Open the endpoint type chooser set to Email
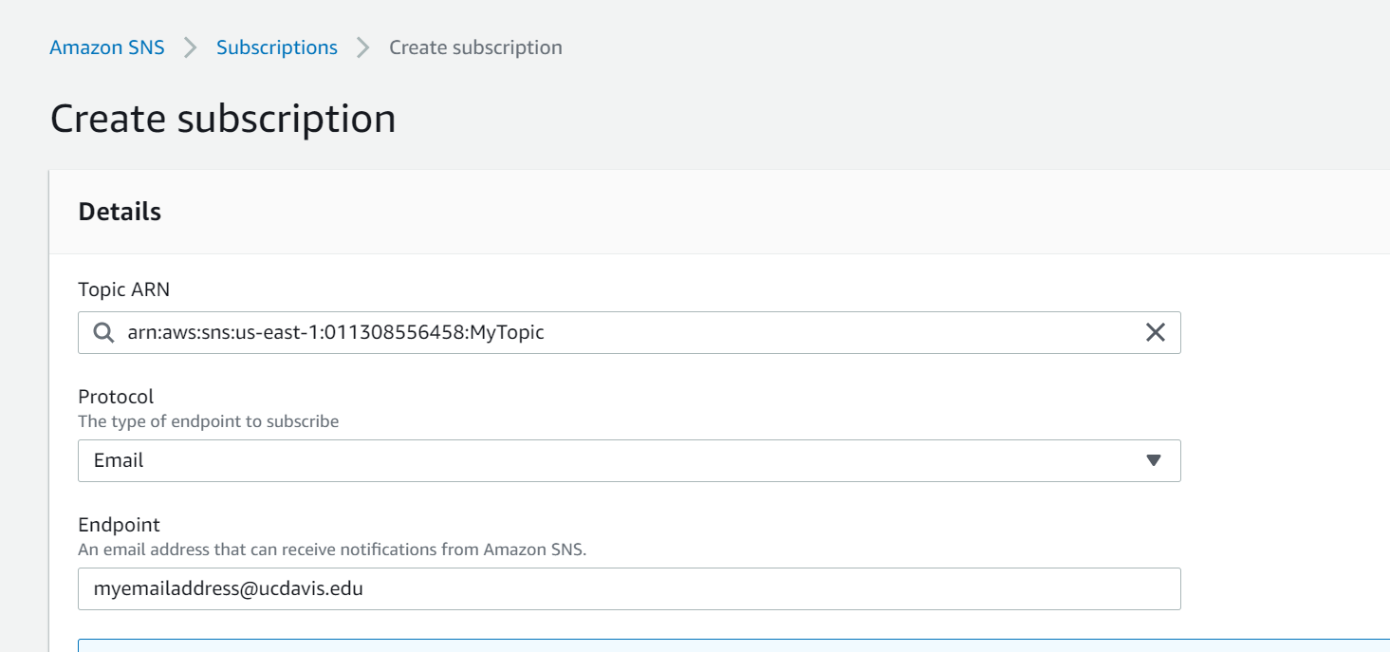The width and height of the screenshot is (1390, 652). coord(628,460)
